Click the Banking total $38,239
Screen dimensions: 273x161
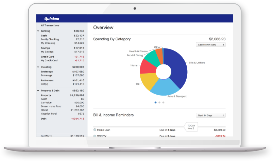coord(79,31)
